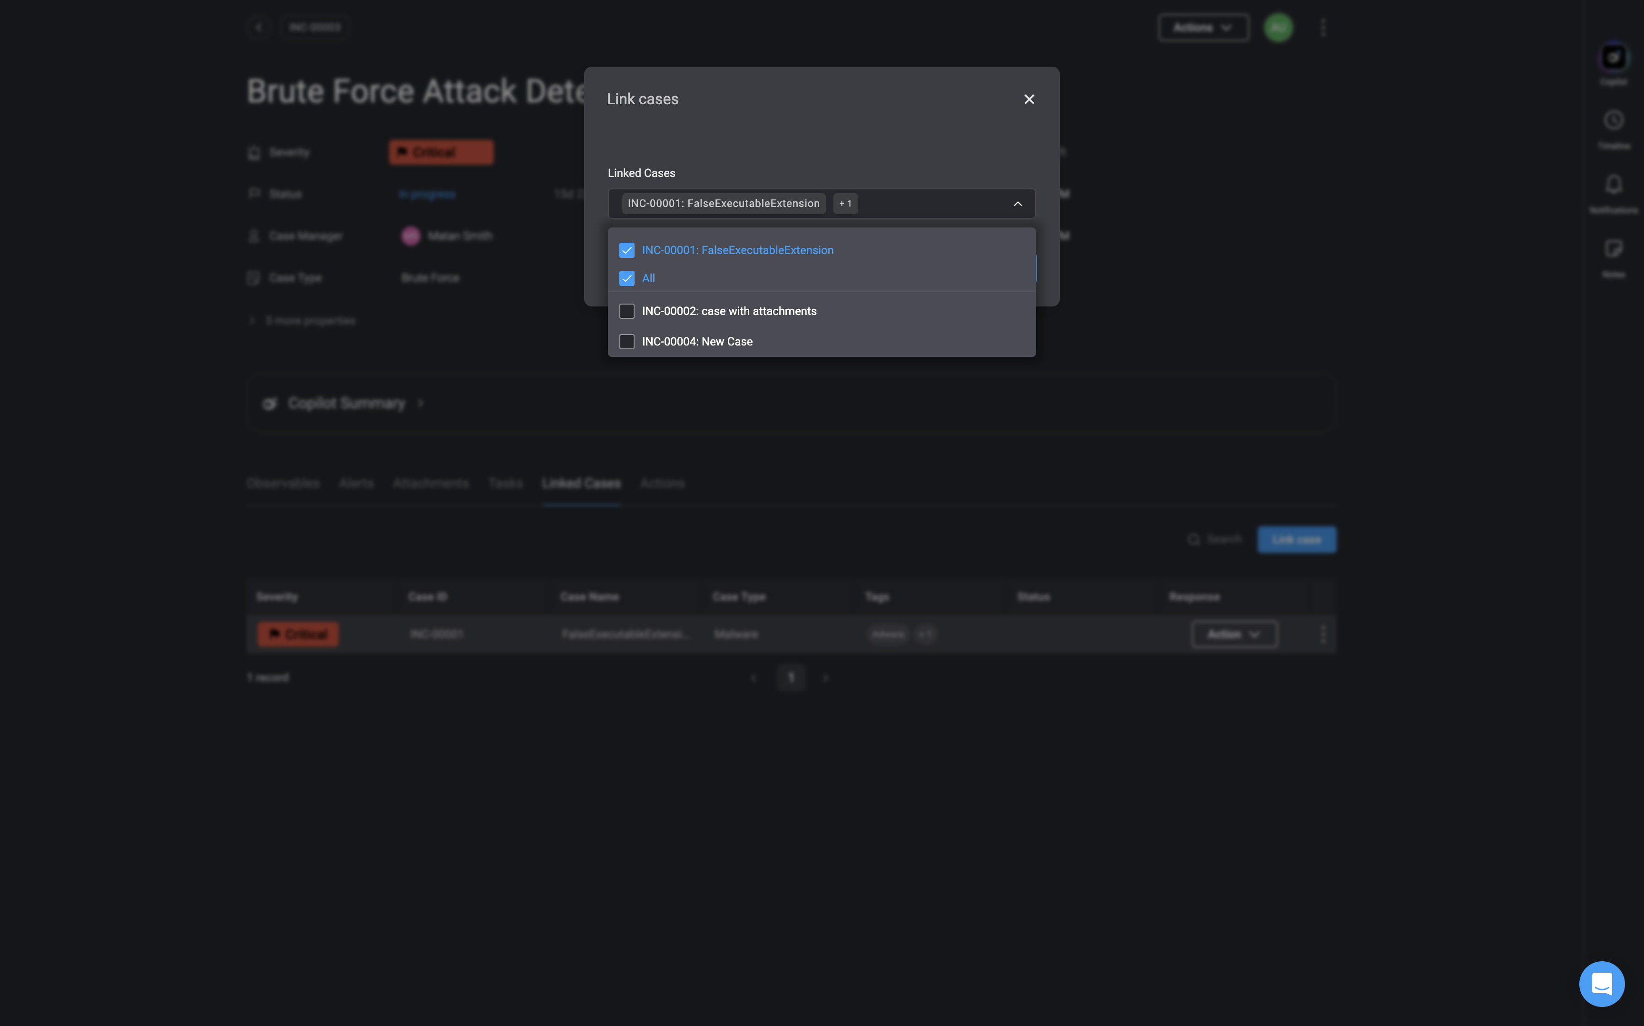Check INC-00004: New Case option
Screen dimensions: 1644x1026
pyautogui.click(x=626, y=341)
